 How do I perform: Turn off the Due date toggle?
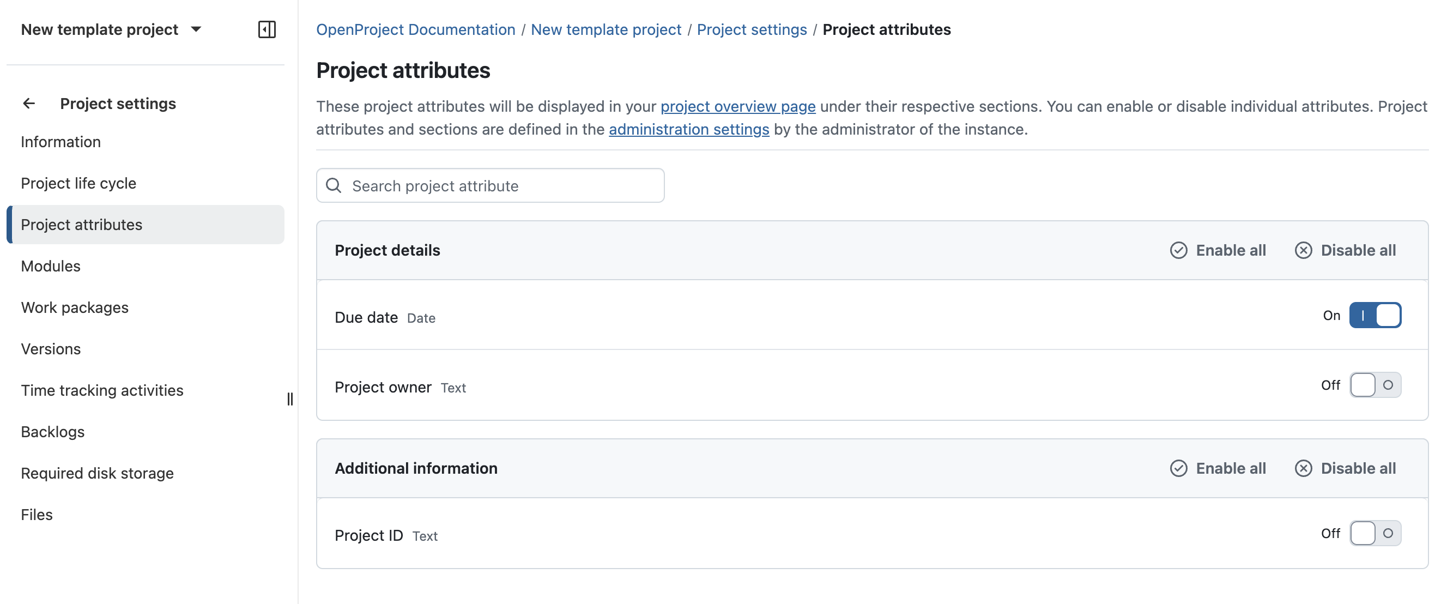click(1376, 315)
